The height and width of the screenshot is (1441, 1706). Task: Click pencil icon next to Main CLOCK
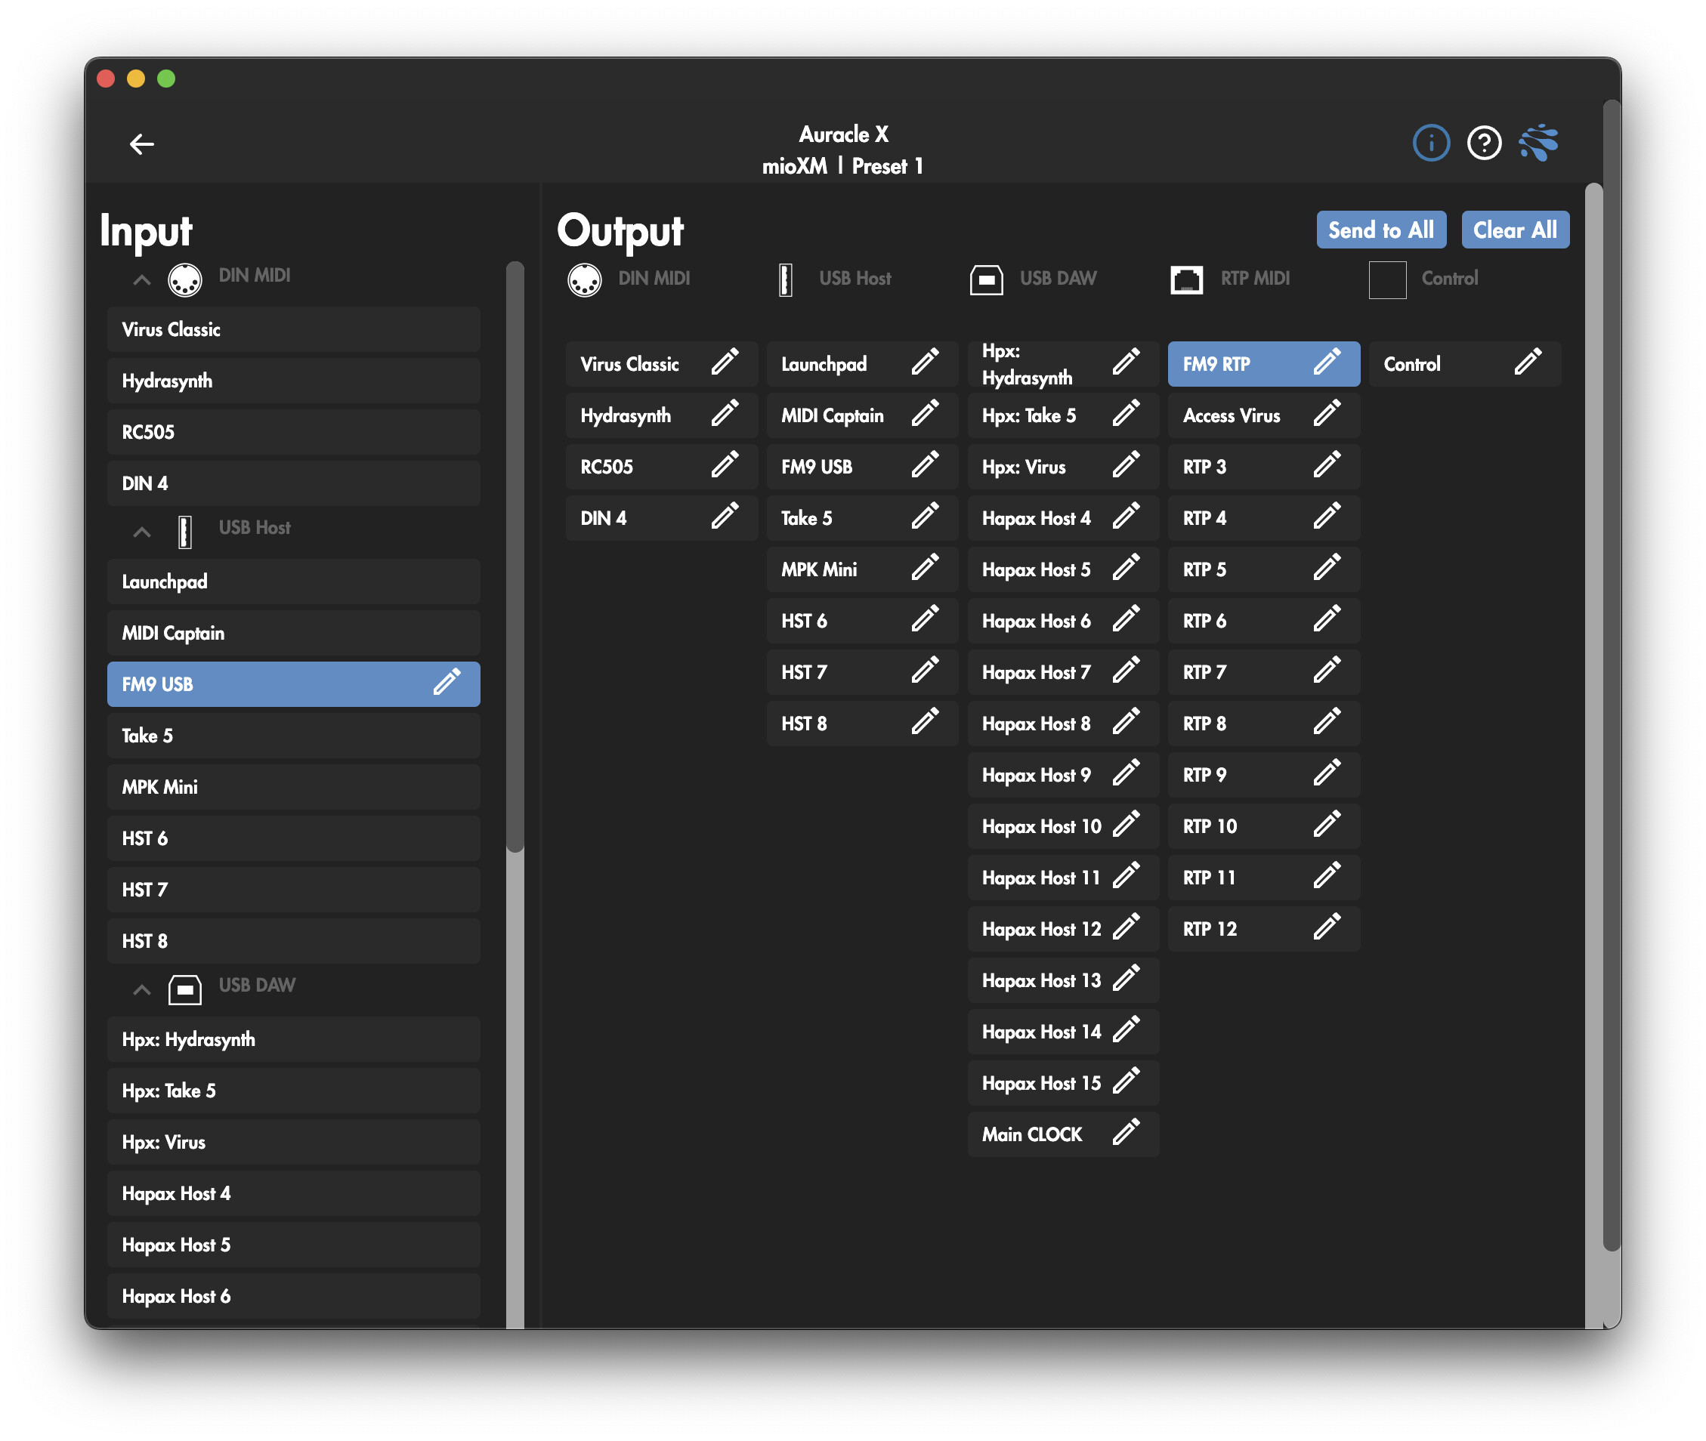(x=1126, y=1133)
